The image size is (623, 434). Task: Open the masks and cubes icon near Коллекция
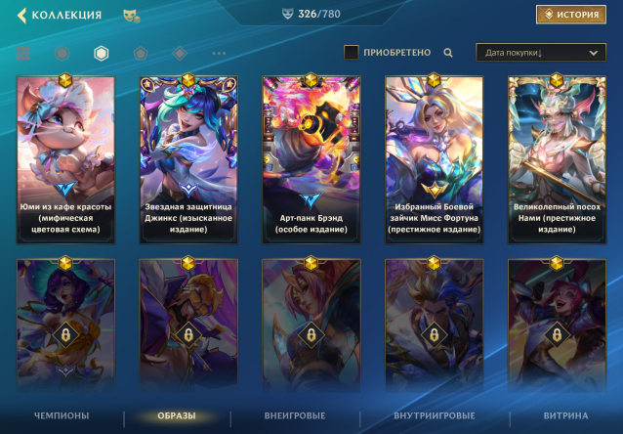pos(132,16)
